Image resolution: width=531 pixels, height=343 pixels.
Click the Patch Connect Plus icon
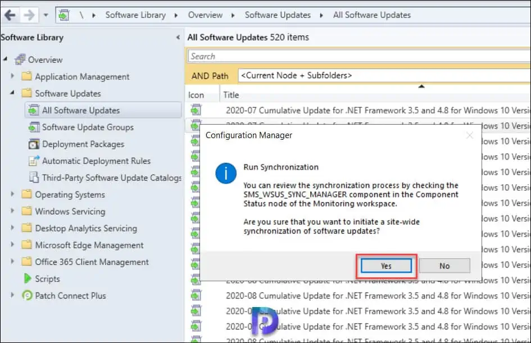(27, 295)
